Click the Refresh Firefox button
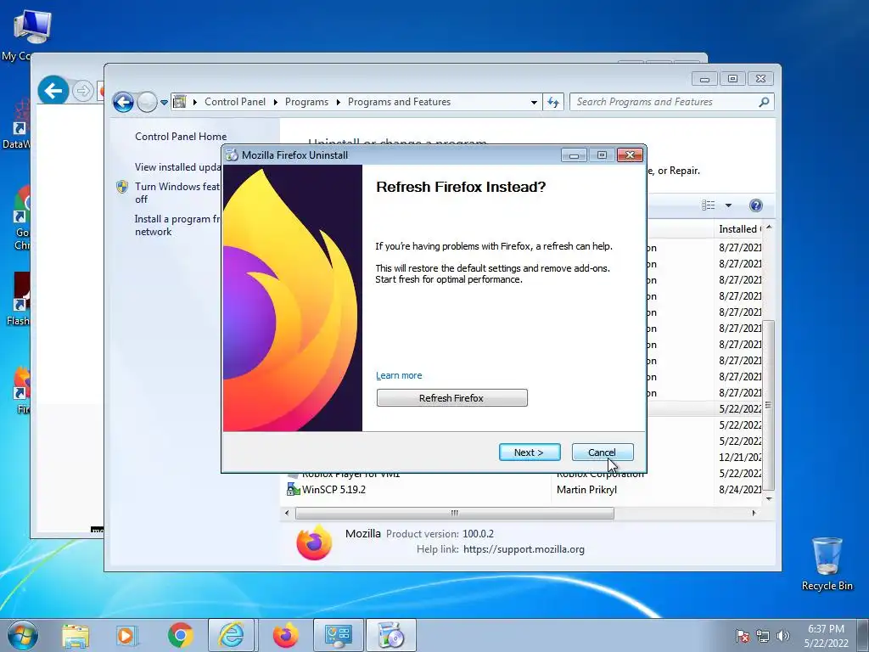The width and height of the screenshot is (869, 652). (x=451, y=397)
